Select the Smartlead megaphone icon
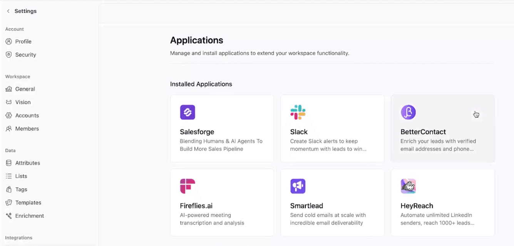The height and width of the screenshot is (246, 514). 298,186
